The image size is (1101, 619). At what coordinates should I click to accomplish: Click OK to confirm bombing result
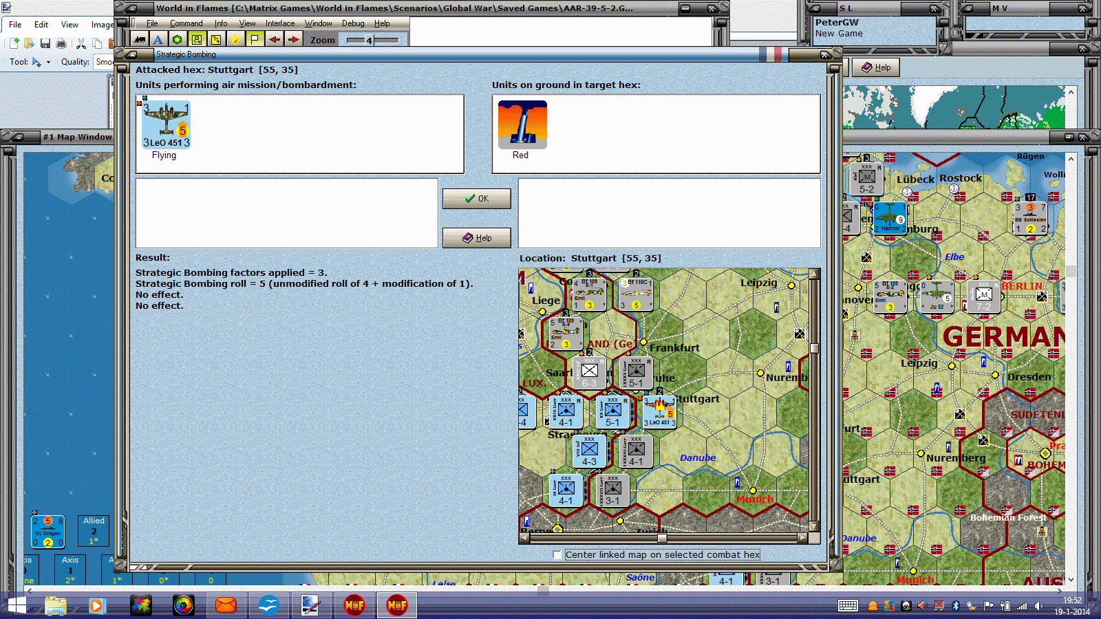pyautogui.click(x=476, y=199)
